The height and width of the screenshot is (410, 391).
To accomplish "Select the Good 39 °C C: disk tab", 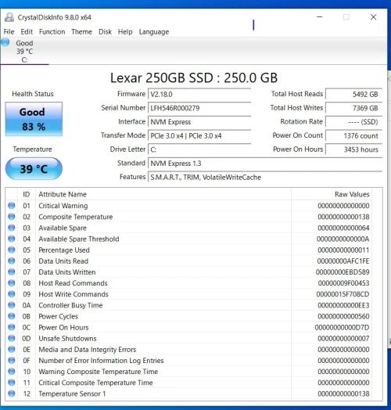I will tap(24, 52).
